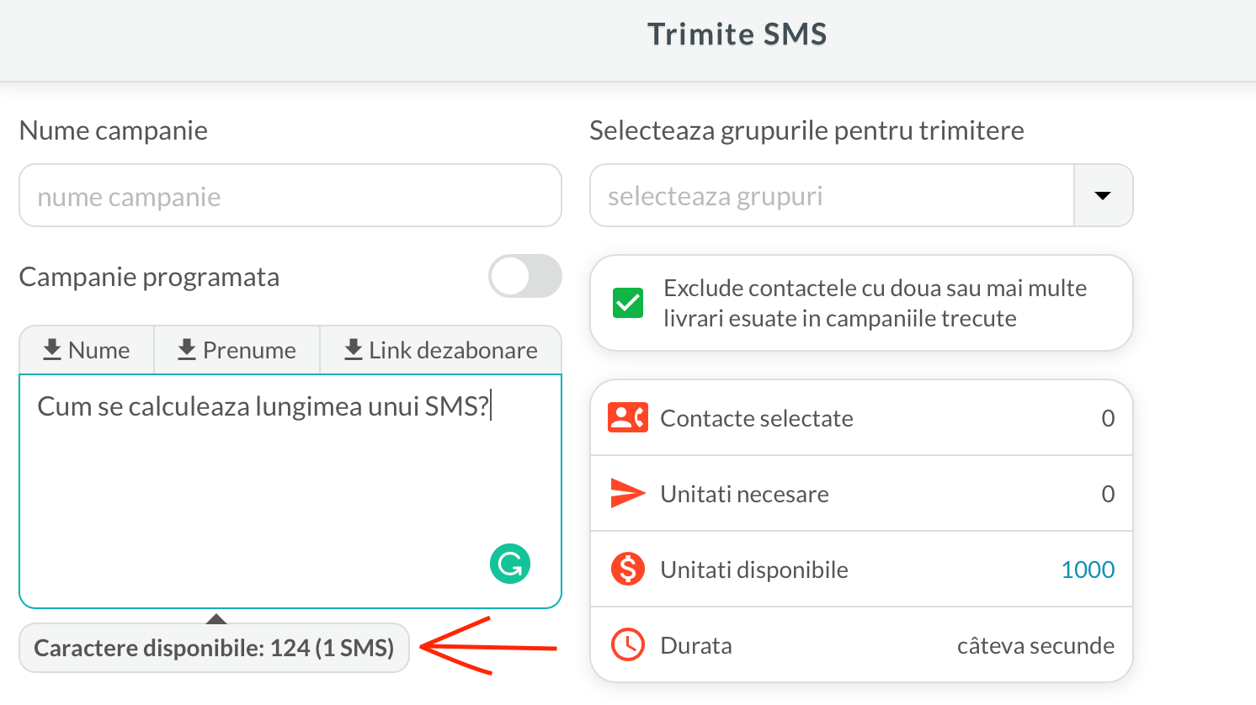Click the download arrow beside Link dezabonare
Screen dimensions: 1256x705
[354, 349]
